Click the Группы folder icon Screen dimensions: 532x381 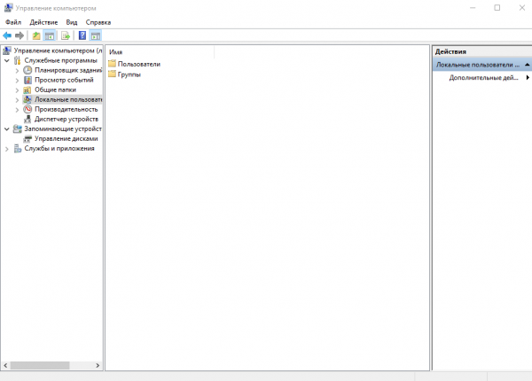[112, 74]
